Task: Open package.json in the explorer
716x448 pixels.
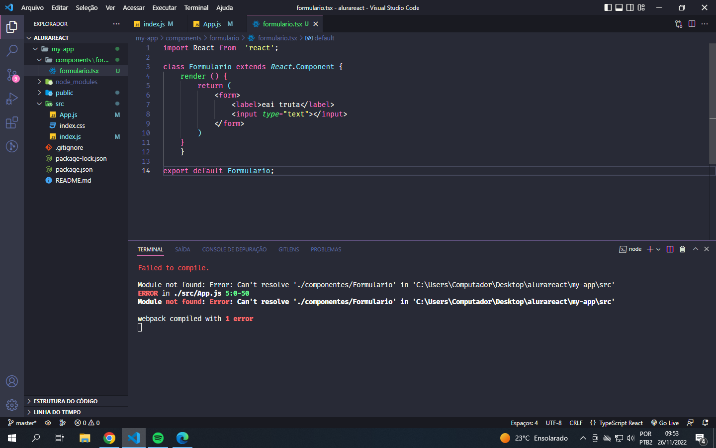Action: (76, 169)
